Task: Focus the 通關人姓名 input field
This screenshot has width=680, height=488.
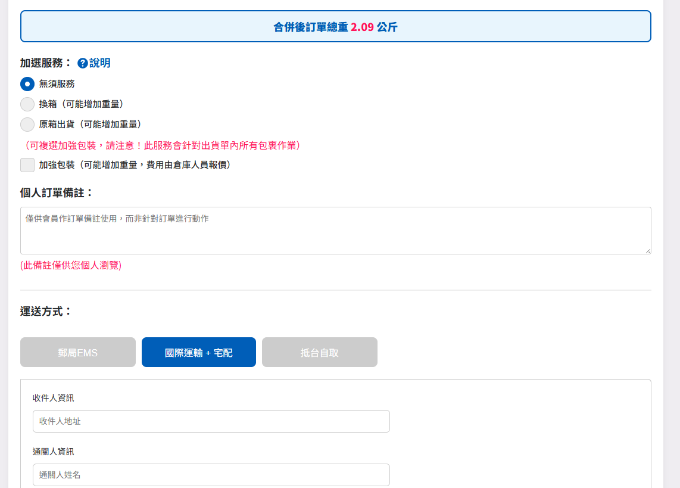Action: [x=211, y=475]
